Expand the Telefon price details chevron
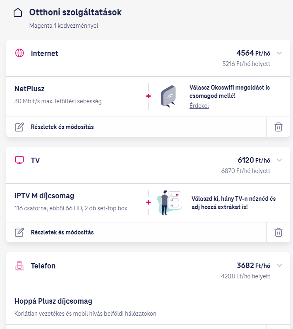 [x=279, y=266]
